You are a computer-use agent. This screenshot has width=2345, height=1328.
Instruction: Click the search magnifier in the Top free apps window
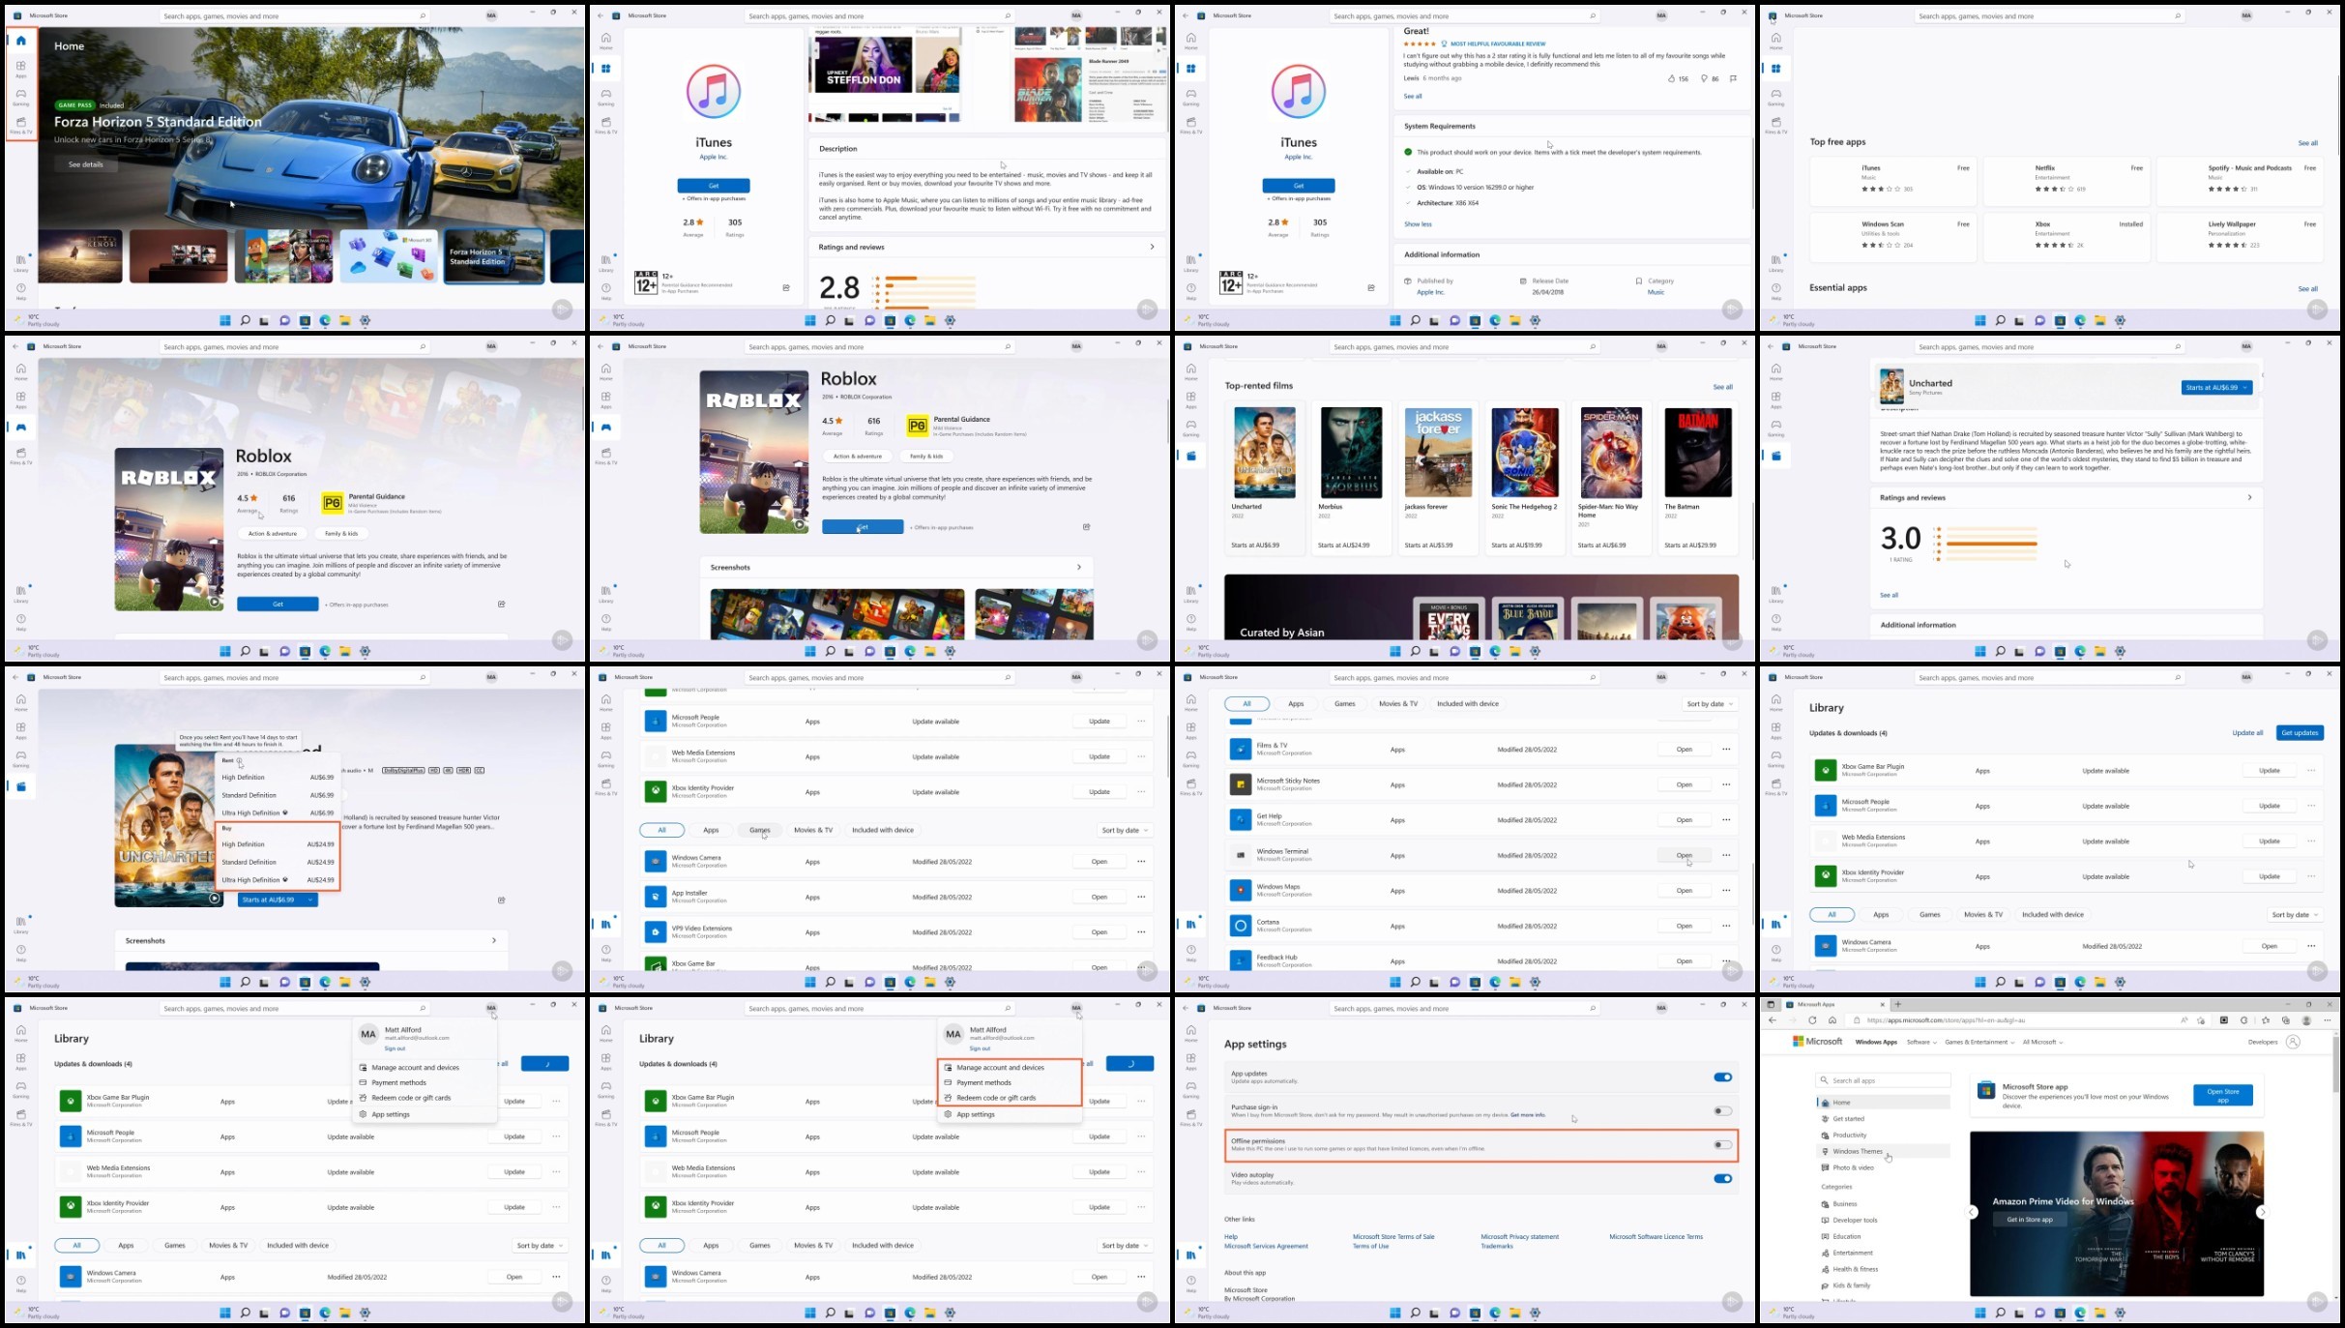pos(2178,16)
